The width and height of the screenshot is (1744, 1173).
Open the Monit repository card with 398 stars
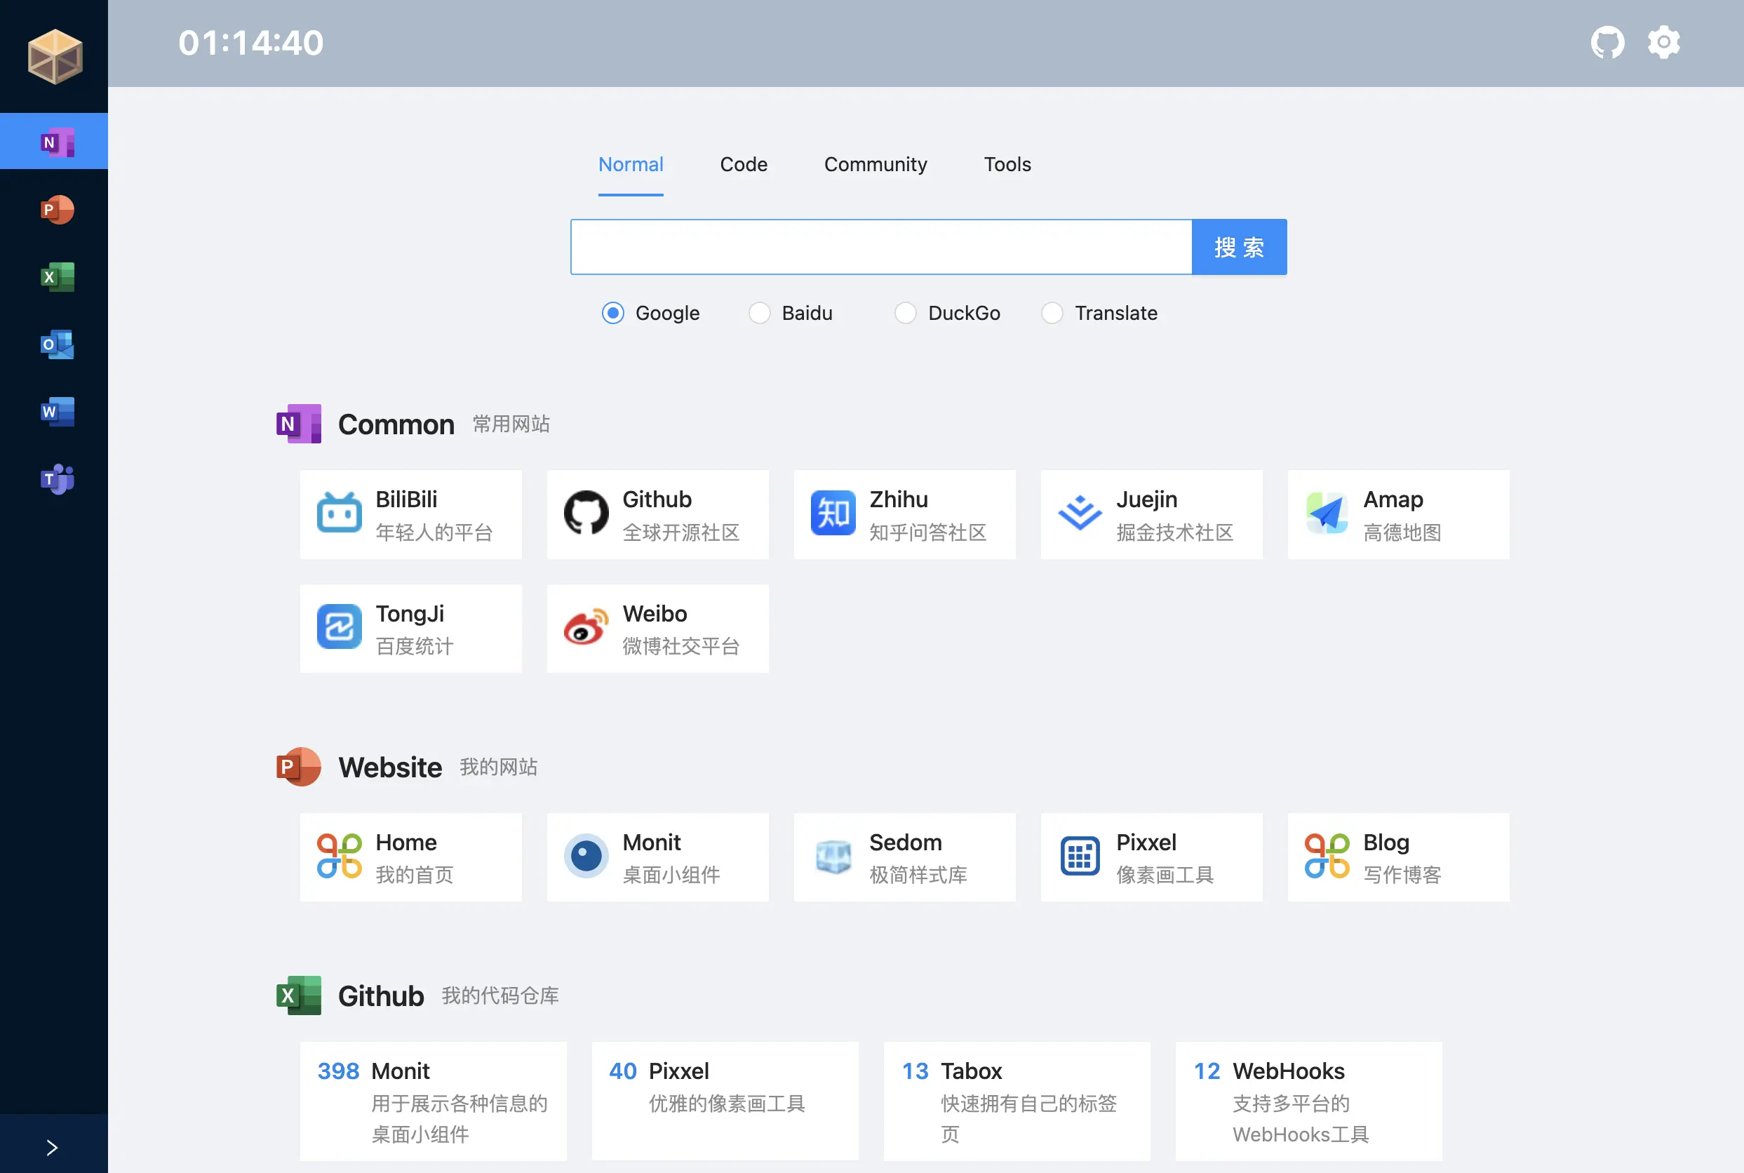pyautogui.click(x=433, y=1101)
